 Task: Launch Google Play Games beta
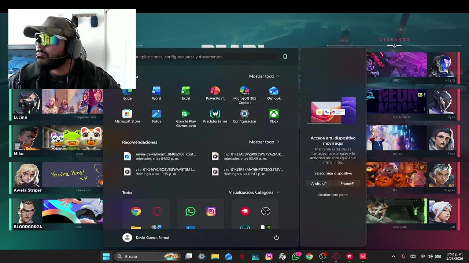point(186,119)
